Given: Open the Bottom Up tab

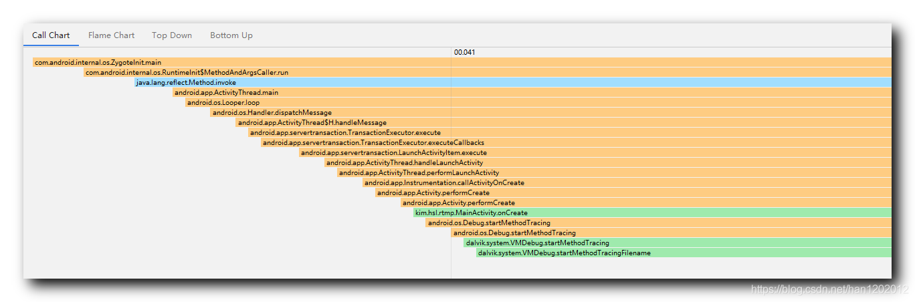Looking at the screenshot, I should pyautogui.click(x=231, y=35).
